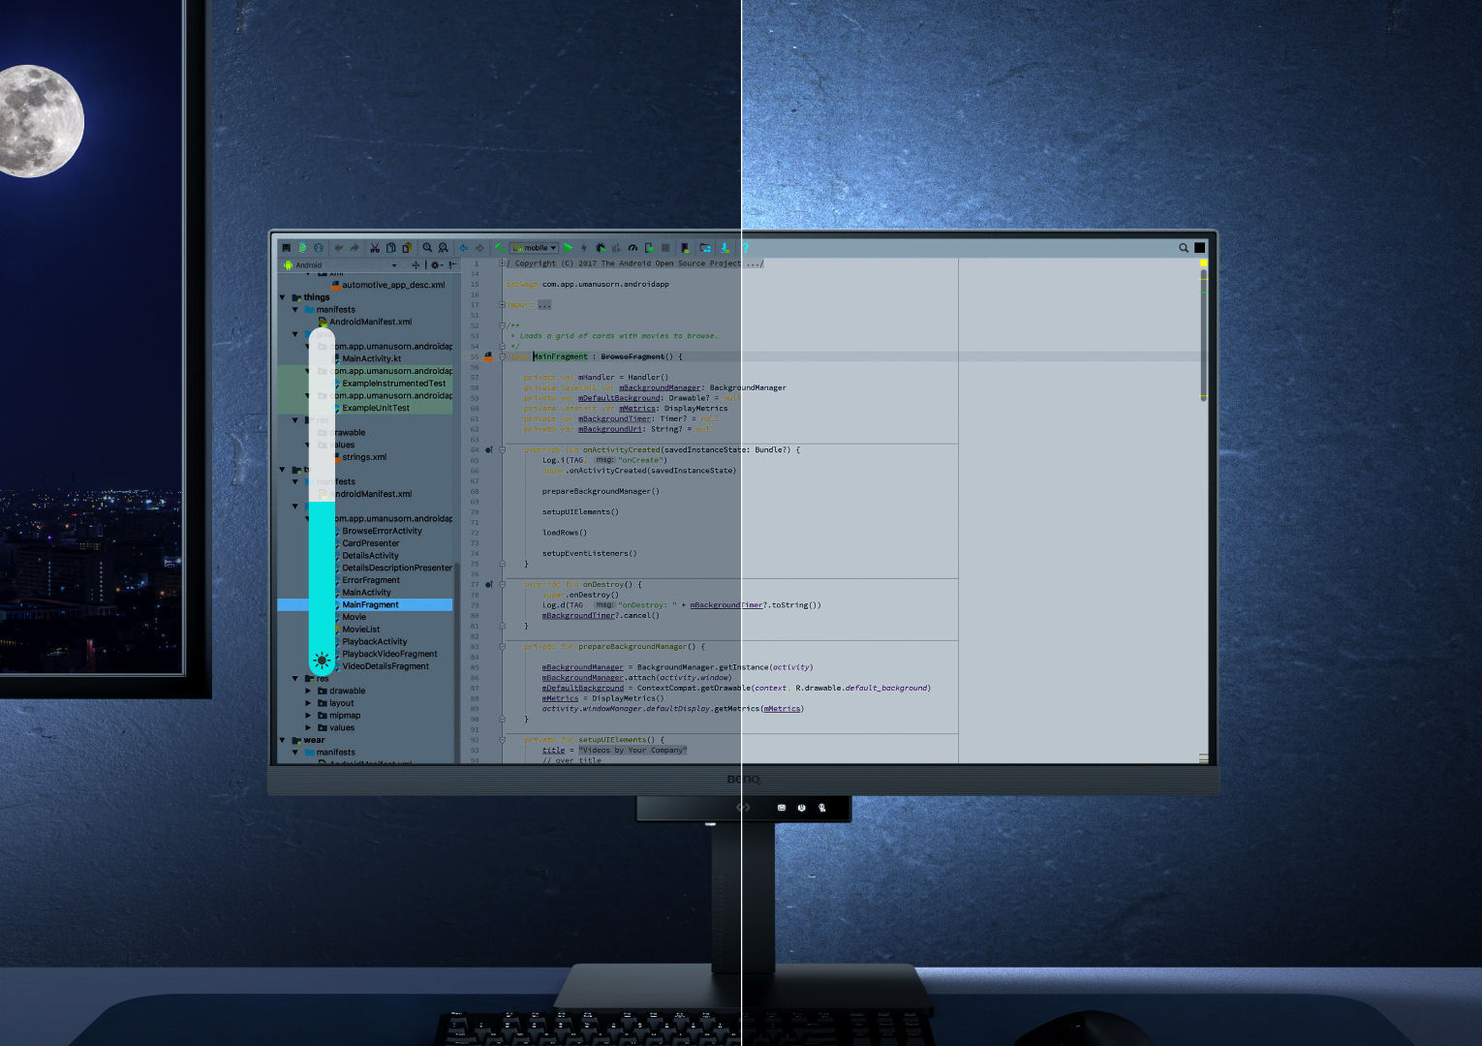Viewport: 1482px width, 1046px height.
Task: Collapse the things module tree node
Action: tap(283, 297)
